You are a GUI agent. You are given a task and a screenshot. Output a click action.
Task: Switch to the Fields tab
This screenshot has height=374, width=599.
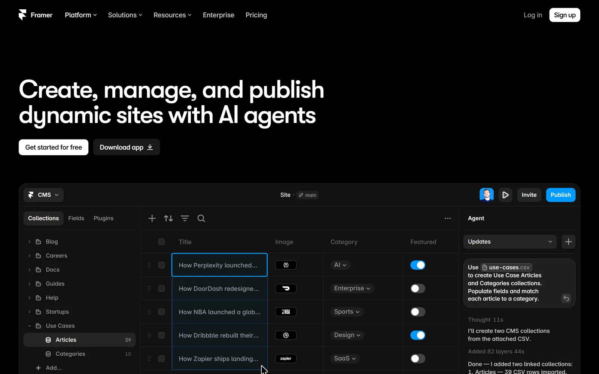point(76,218)
